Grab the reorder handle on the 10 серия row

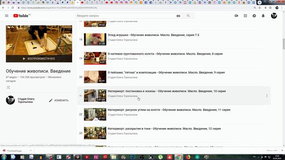click(x=81, y=96)
